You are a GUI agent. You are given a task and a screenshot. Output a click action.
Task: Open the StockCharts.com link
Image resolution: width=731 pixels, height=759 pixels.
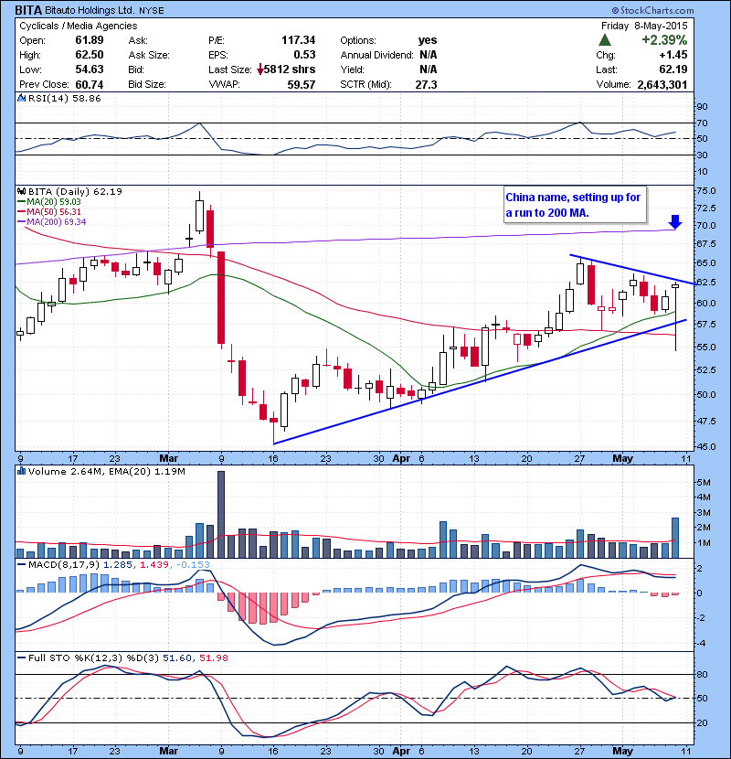pyautogui.click(x=652, y=10)
